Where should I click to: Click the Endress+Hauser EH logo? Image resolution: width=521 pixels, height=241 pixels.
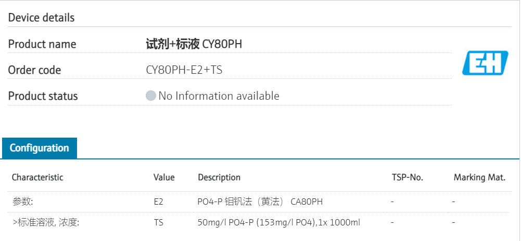[x=485, y=63]
